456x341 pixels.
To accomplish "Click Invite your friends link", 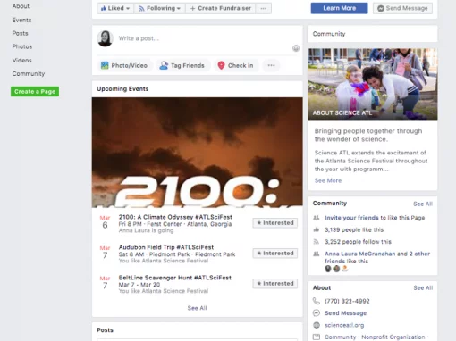I will pos(351,218).
